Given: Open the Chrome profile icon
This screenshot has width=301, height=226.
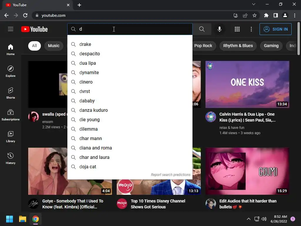Looking at the screenshot, I should click(285, 15).
